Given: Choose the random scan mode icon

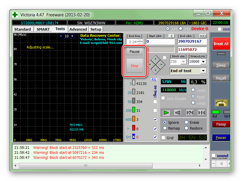Looking at the screenshot, I should tap(189, 112).
